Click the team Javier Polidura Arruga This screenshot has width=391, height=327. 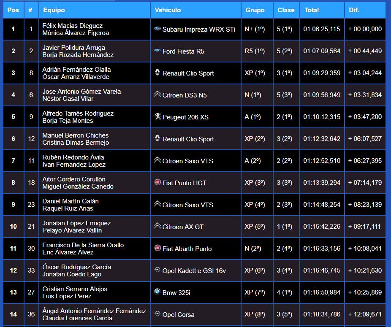(x=74, y=48)
